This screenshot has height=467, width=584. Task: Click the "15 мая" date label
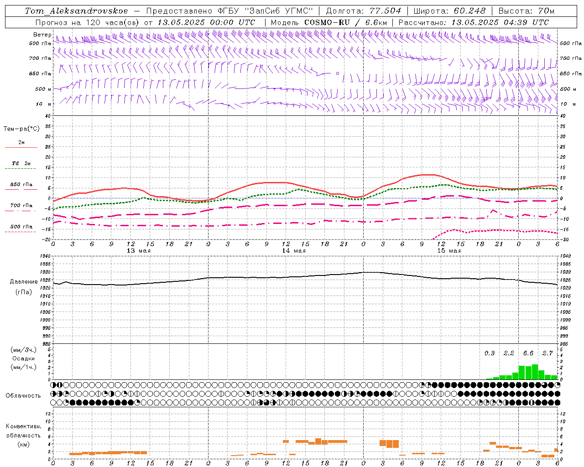(449, 250)
